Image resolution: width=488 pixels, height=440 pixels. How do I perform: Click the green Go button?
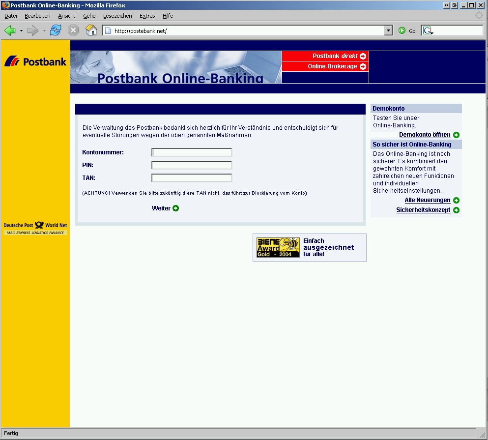click(407, 30)
